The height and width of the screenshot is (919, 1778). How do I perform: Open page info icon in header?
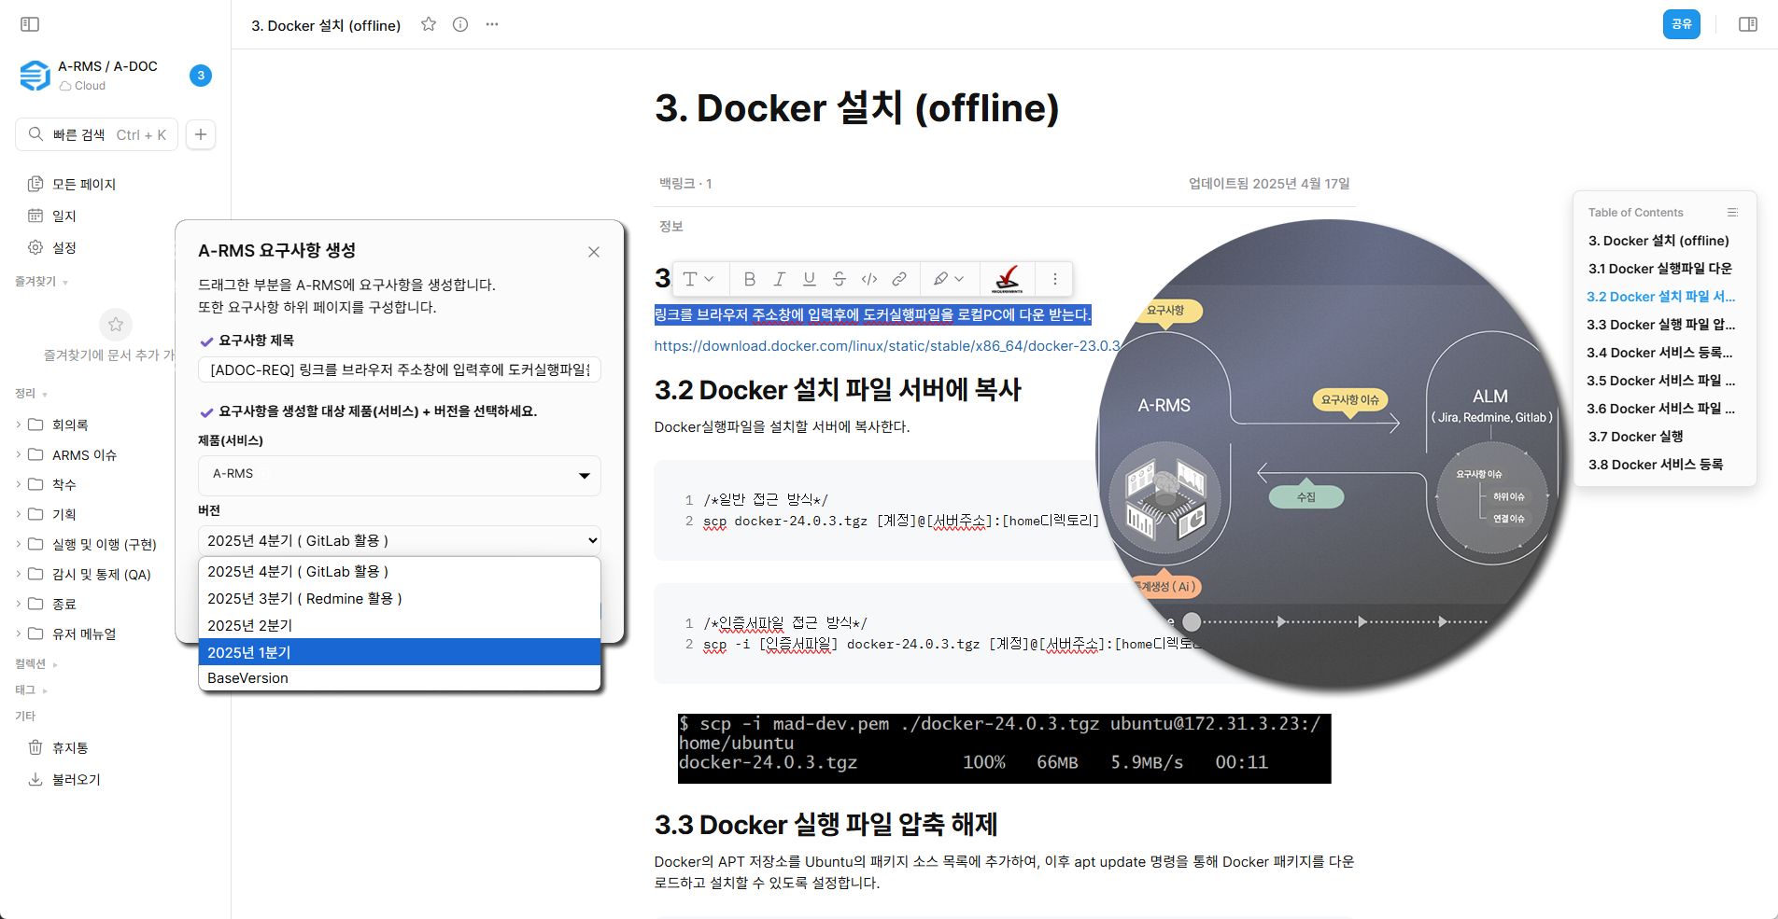[460, 25]
